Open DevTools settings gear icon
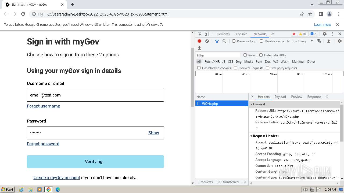The height and width of the screenshot is (193, 344). tap(325, 34)
